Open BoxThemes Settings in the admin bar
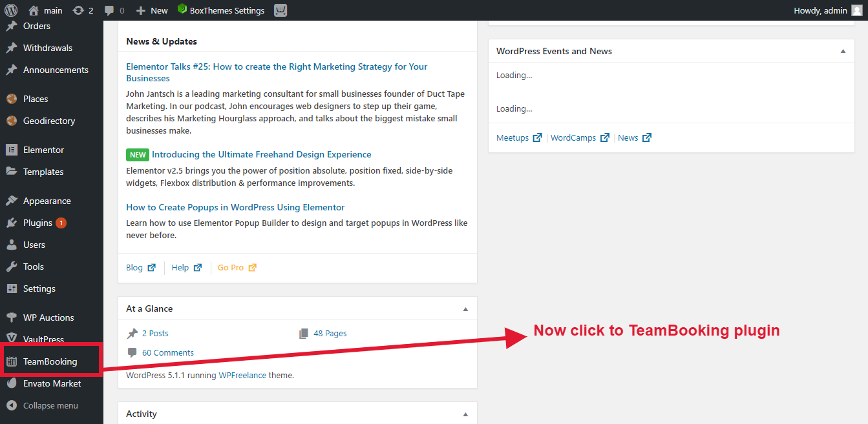Image resolution: width=868 pixels, height=424 pixels. click(x=221, y=10)
